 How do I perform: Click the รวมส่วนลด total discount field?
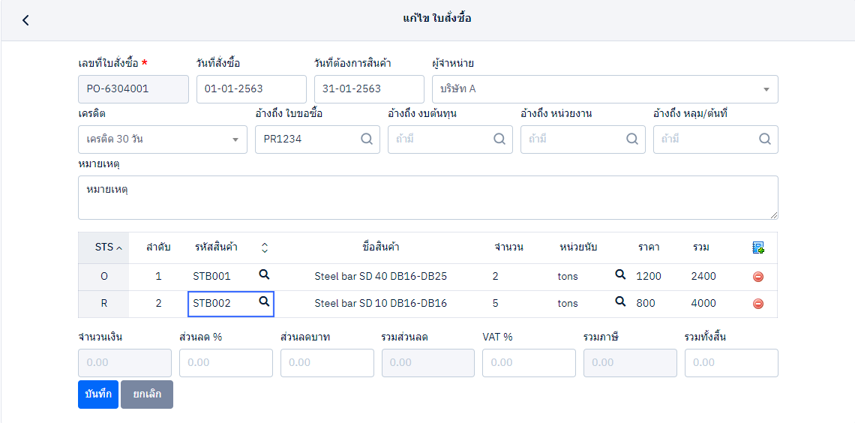coord(428,363)
